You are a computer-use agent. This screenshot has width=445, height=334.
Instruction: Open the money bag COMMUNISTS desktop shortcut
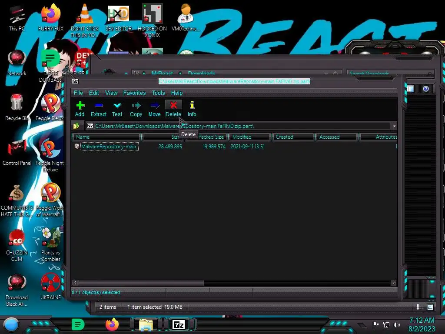(17, 200)
